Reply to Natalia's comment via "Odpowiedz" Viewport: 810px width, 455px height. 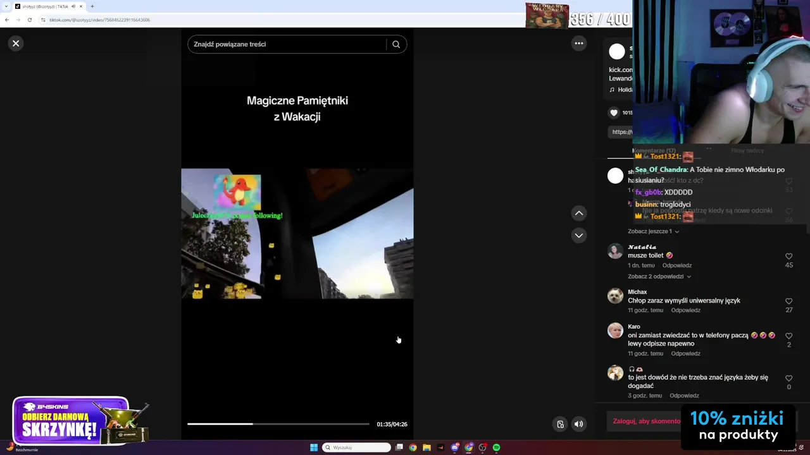click(676, 265)
